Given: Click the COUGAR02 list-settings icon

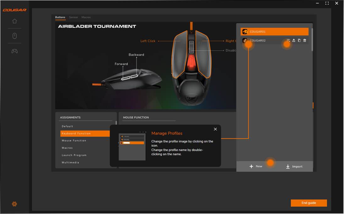Looking at the screenshot, I should 288,41.
